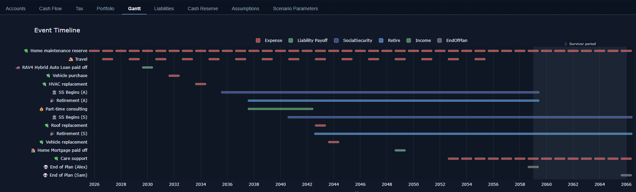Click the Roof replacement icon

pos(47,125)
